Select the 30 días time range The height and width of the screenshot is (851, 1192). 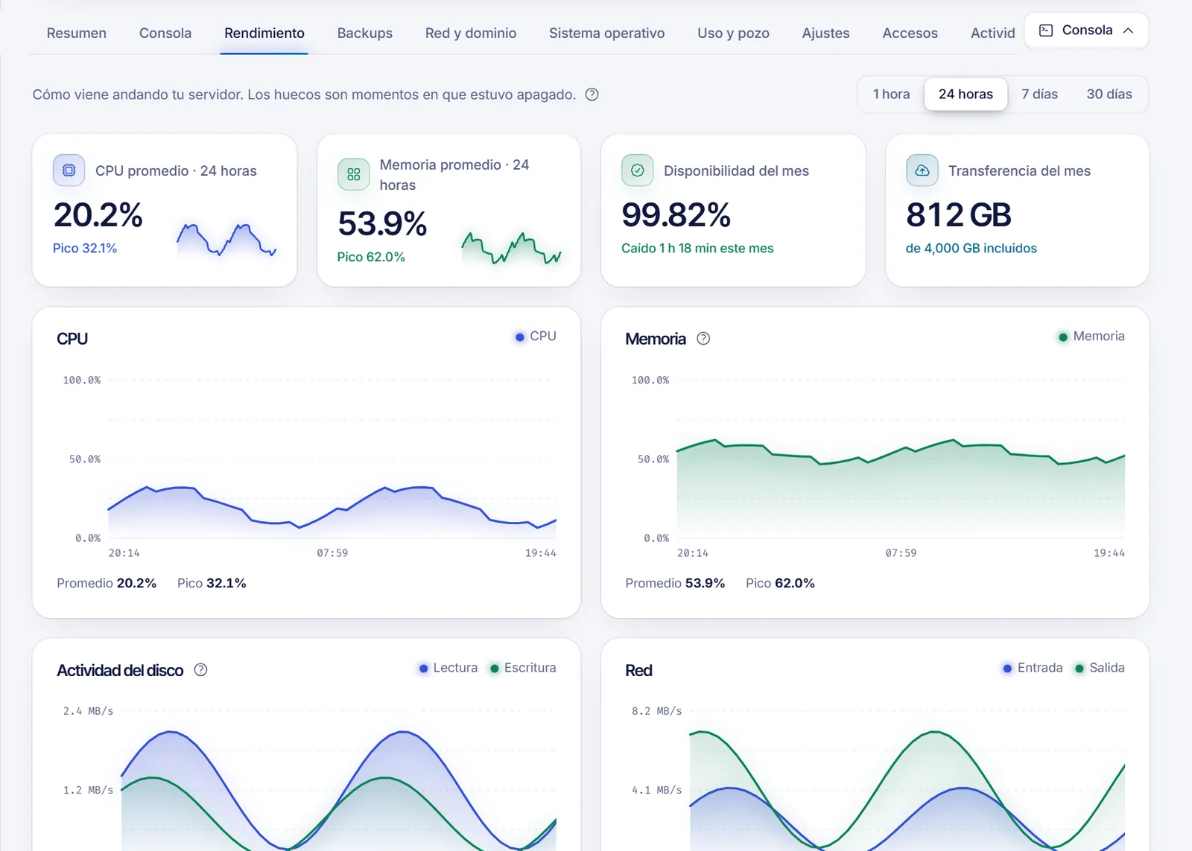coord(1109,95)
